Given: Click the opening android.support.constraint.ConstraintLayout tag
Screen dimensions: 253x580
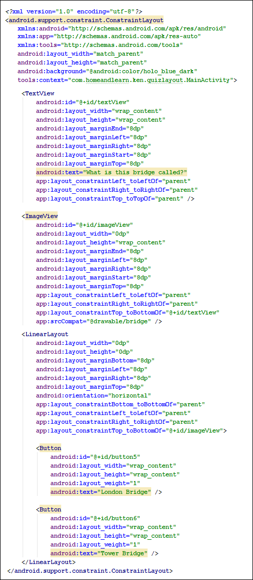Looking at the screenshot, I should tap(84, 20).
